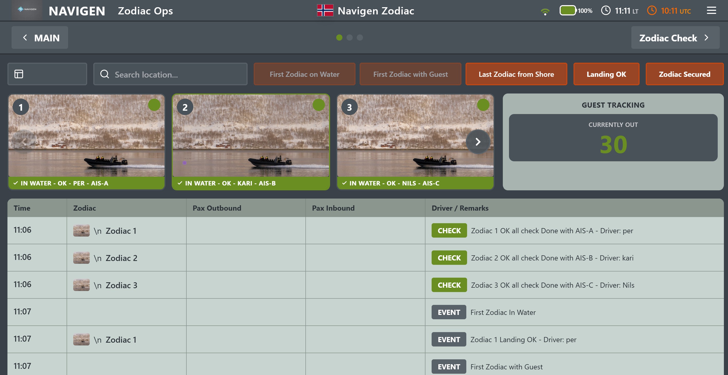Toggle green status dot on Zodiac 1

click(x=154, y=105)
